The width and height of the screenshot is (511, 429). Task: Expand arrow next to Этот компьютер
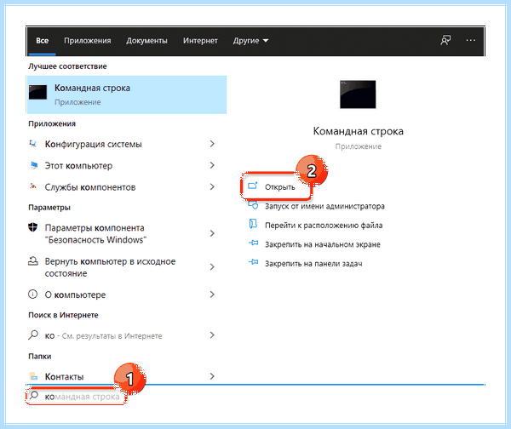(x=212, y=165)
